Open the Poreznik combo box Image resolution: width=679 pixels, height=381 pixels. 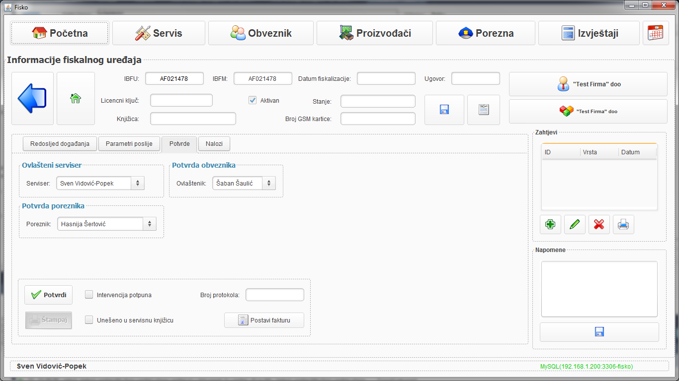(150, 224)
